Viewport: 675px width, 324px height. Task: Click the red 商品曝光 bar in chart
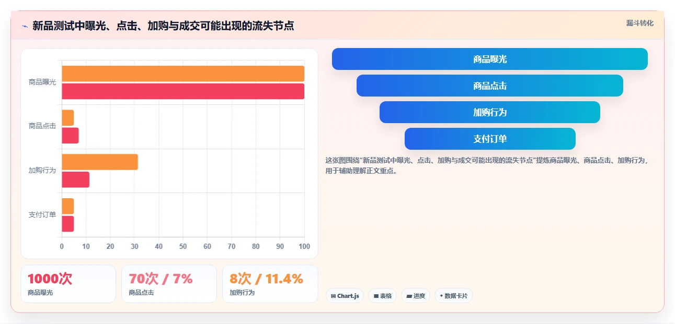tap(183, 91)
